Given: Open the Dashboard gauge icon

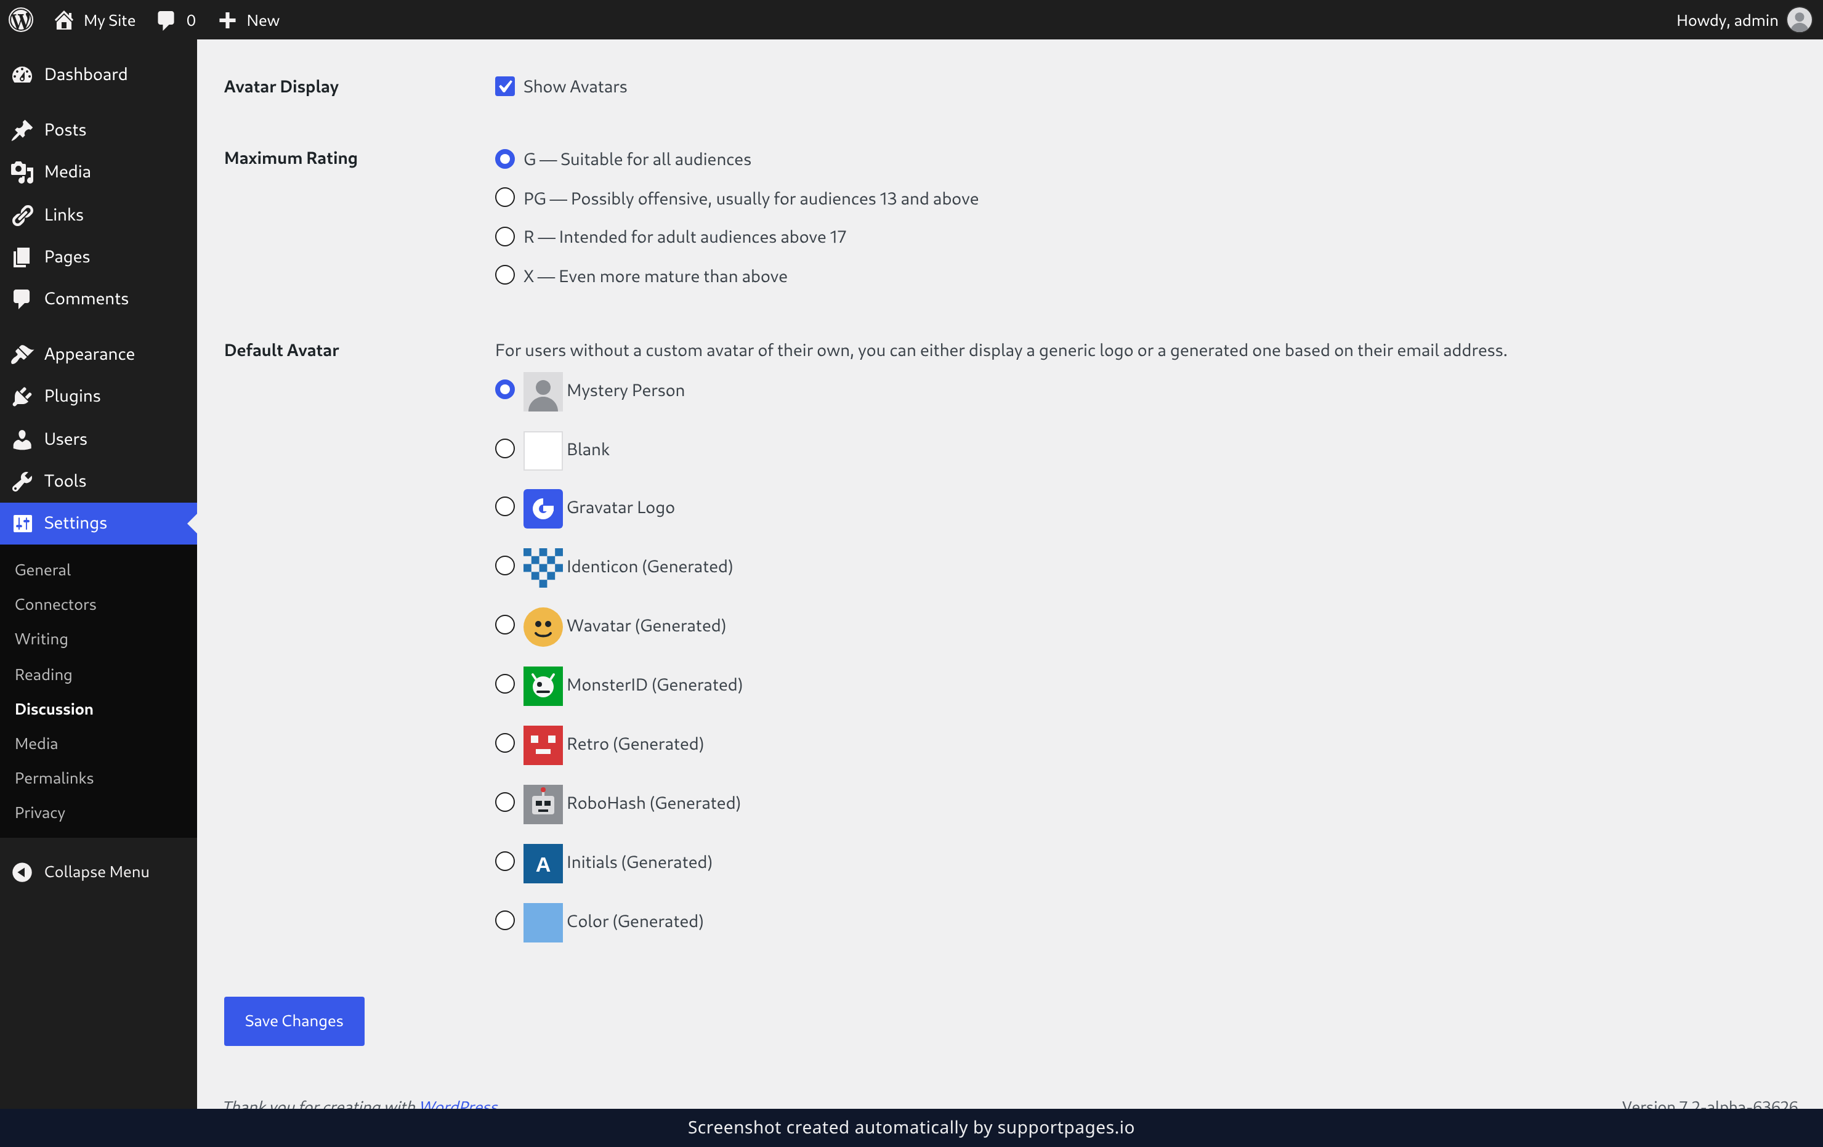Looking at the screenshot, I should pyautogui.click(x=23, y=74).
